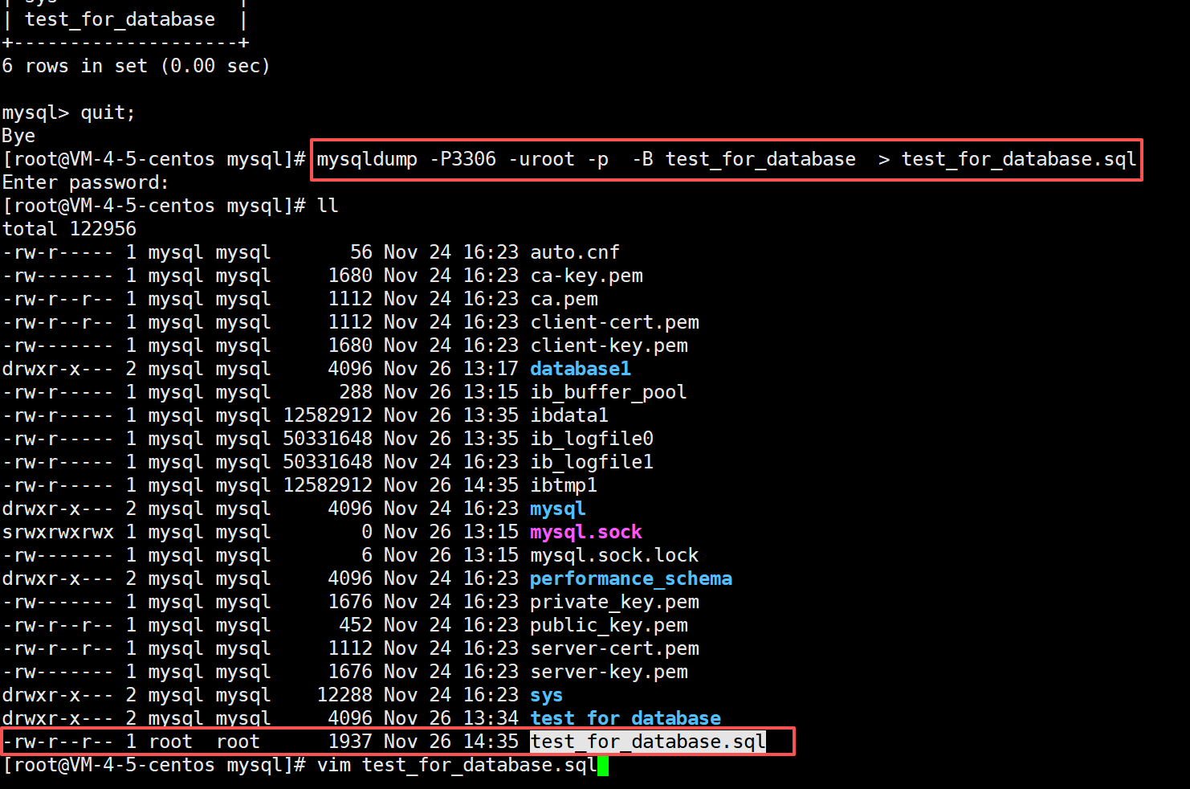Click the mysqldump command text
The width and height of the screenshot is (1190, 789).
tap(727, 159)
